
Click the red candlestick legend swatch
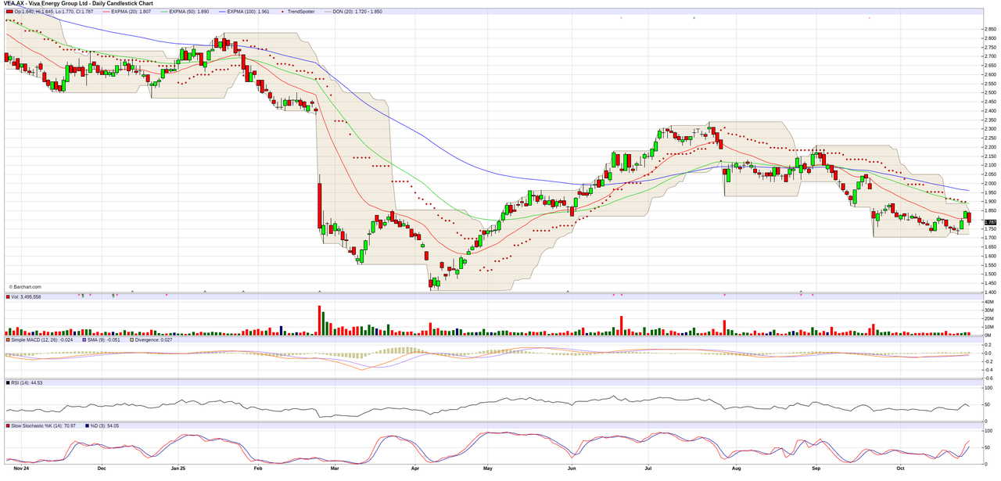9,12
